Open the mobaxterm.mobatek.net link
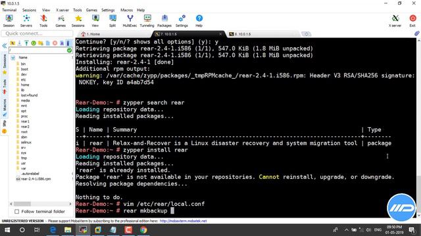Image resolution: width=421 pixels, height=236 pixels. point(183,221)
